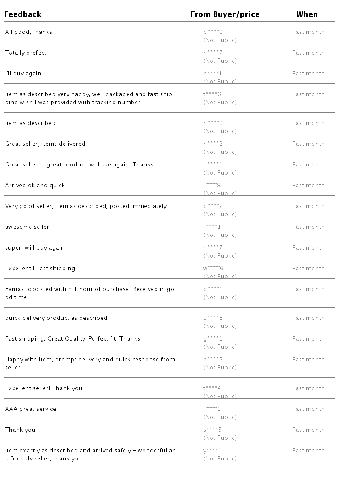The height and width of the screenshot is (477, 339).
Task: Click "Past month" beside buyer s****5
Action: [308, 430]
